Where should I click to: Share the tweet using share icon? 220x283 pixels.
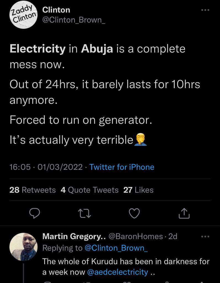pos(184,213)
